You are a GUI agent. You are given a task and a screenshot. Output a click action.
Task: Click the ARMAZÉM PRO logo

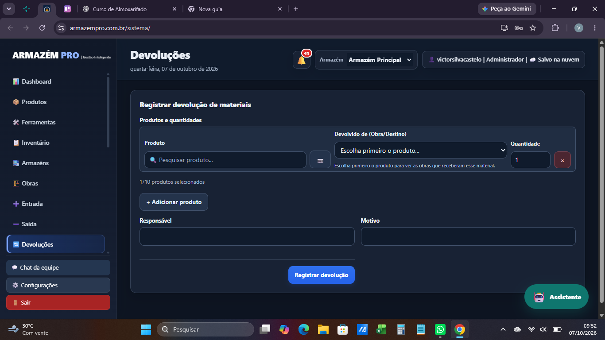click(62, 56)
